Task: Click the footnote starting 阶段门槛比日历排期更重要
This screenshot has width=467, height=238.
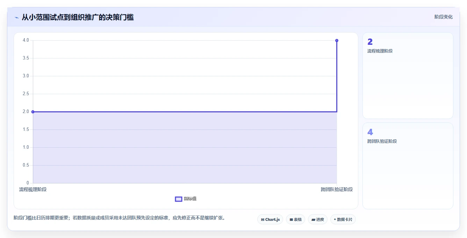Action: pyautogui.click(x=120, y=218)
